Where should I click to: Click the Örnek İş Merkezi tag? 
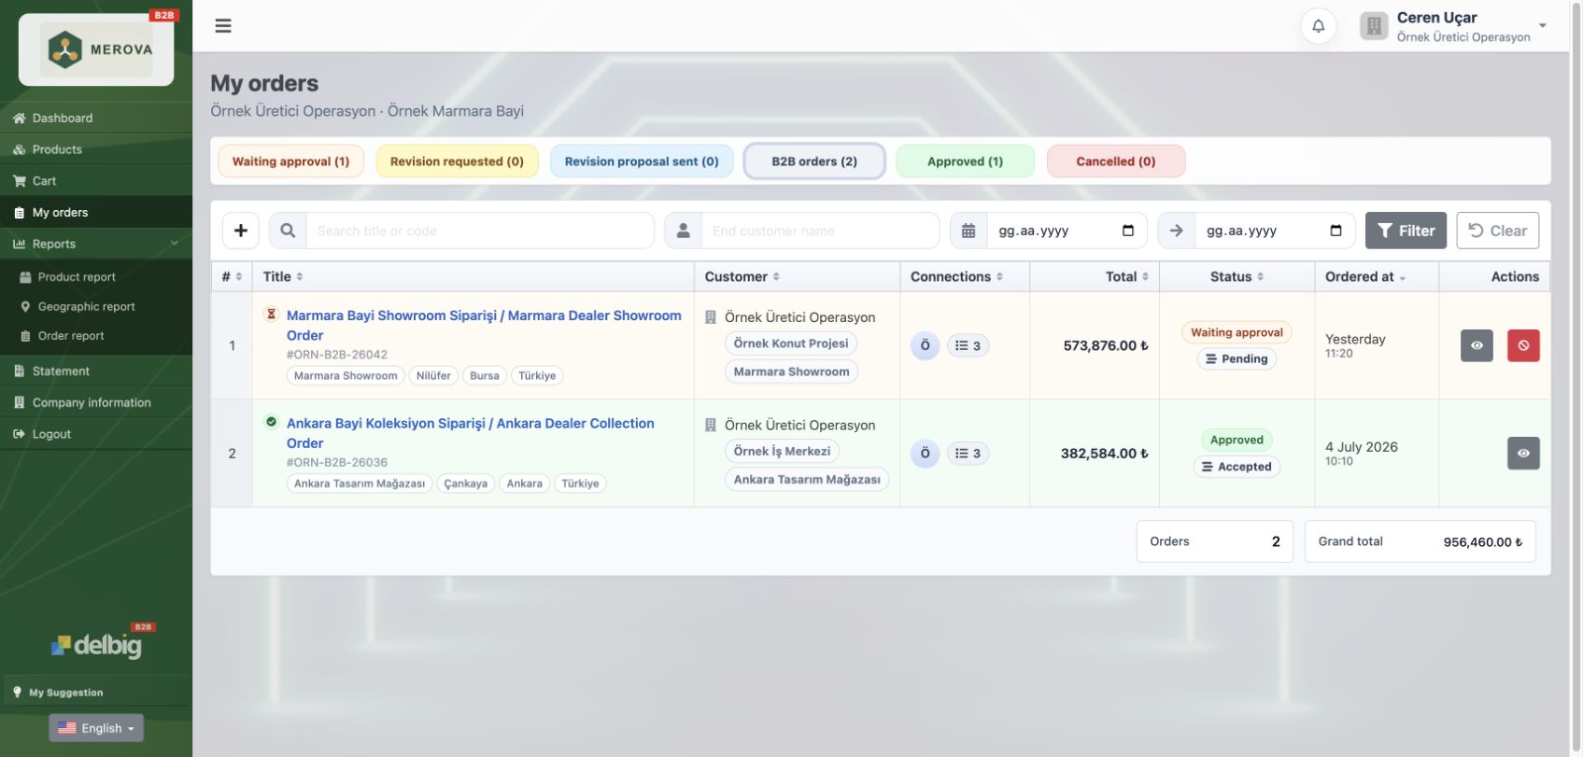click(782, 452)
